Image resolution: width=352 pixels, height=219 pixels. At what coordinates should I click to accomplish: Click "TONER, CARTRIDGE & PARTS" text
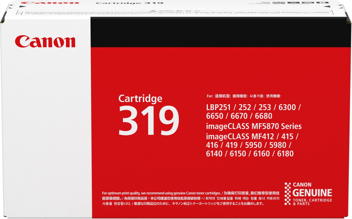(x=312, y=202)
